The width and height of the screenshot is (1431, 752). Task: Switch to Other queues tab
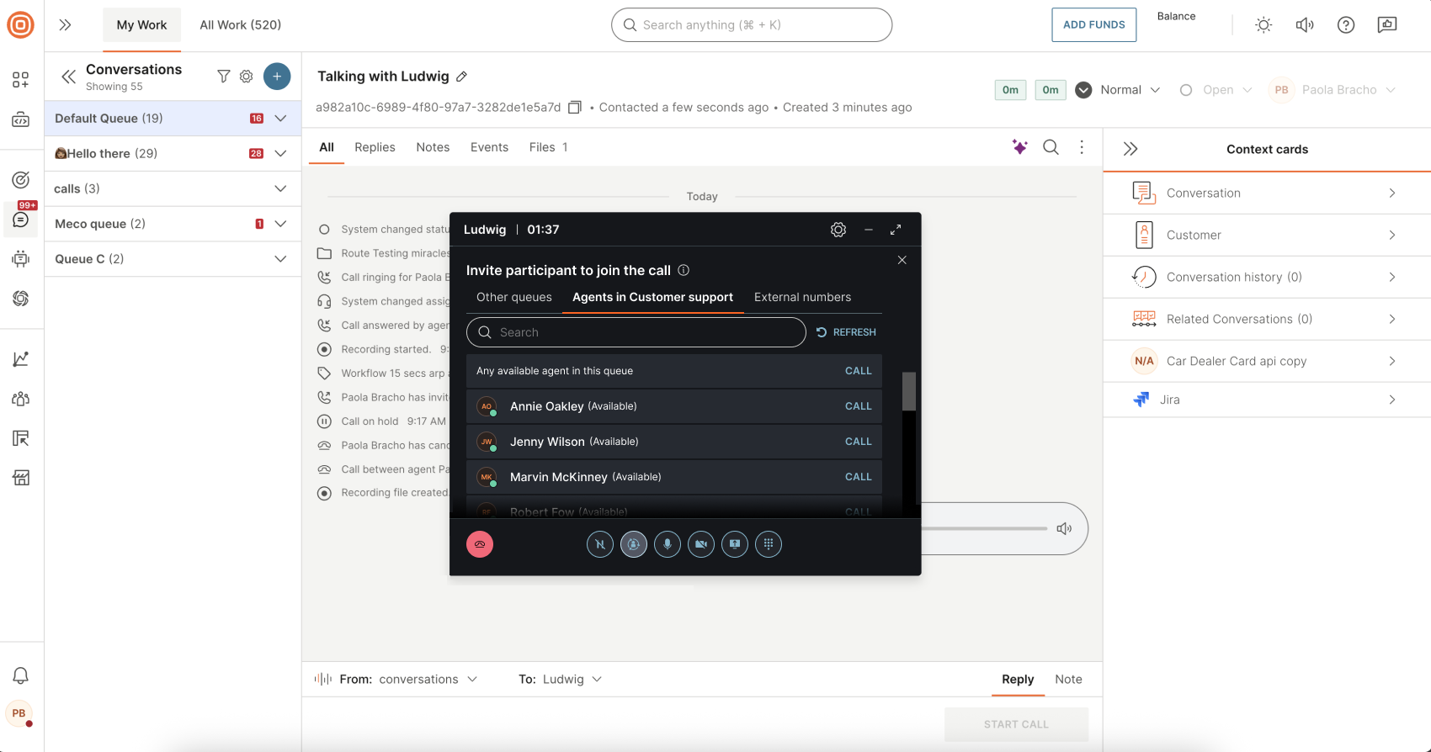[514, 297]
